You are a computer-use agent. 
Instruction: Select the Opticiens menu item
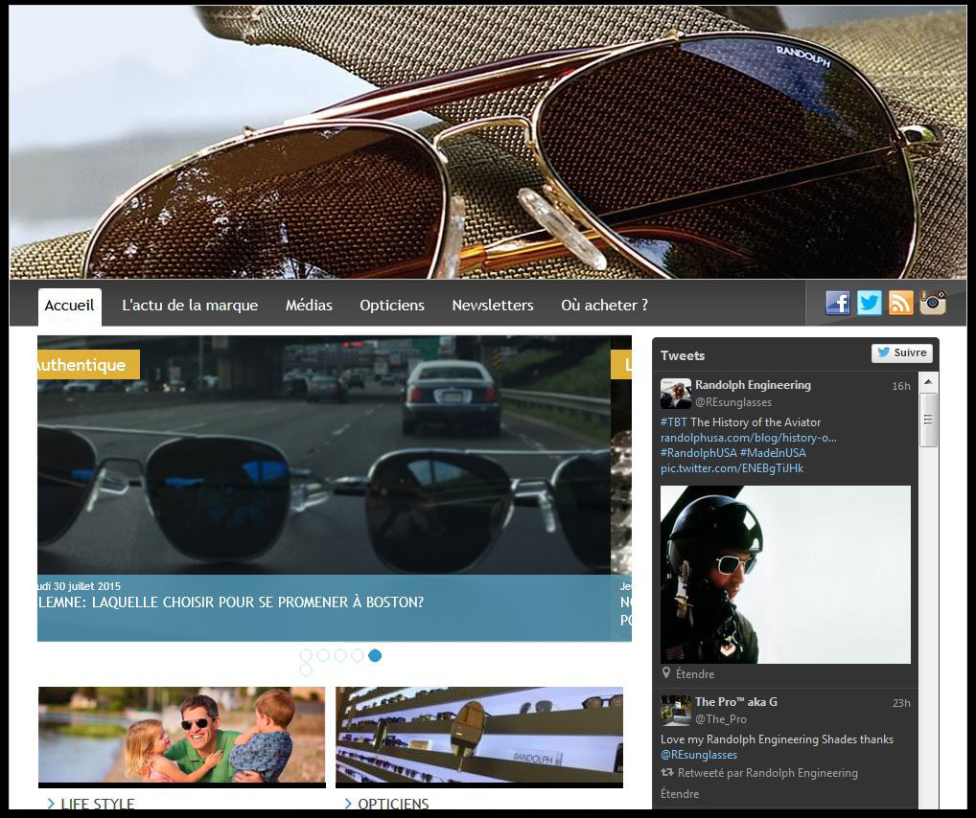pos(392,306)
